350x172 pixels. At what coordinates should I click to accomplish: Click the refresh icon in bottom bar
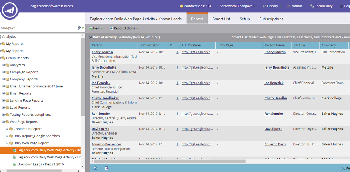(95, 168)
